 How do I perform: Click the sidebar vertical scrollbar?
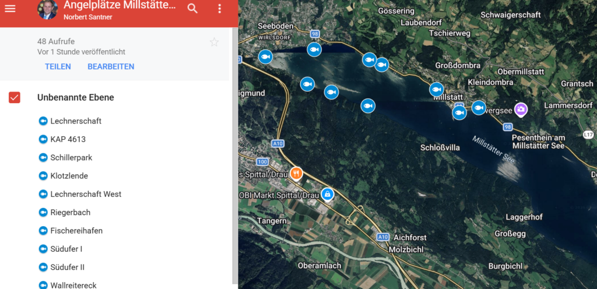pyautogui.click(x=234, y=151)
